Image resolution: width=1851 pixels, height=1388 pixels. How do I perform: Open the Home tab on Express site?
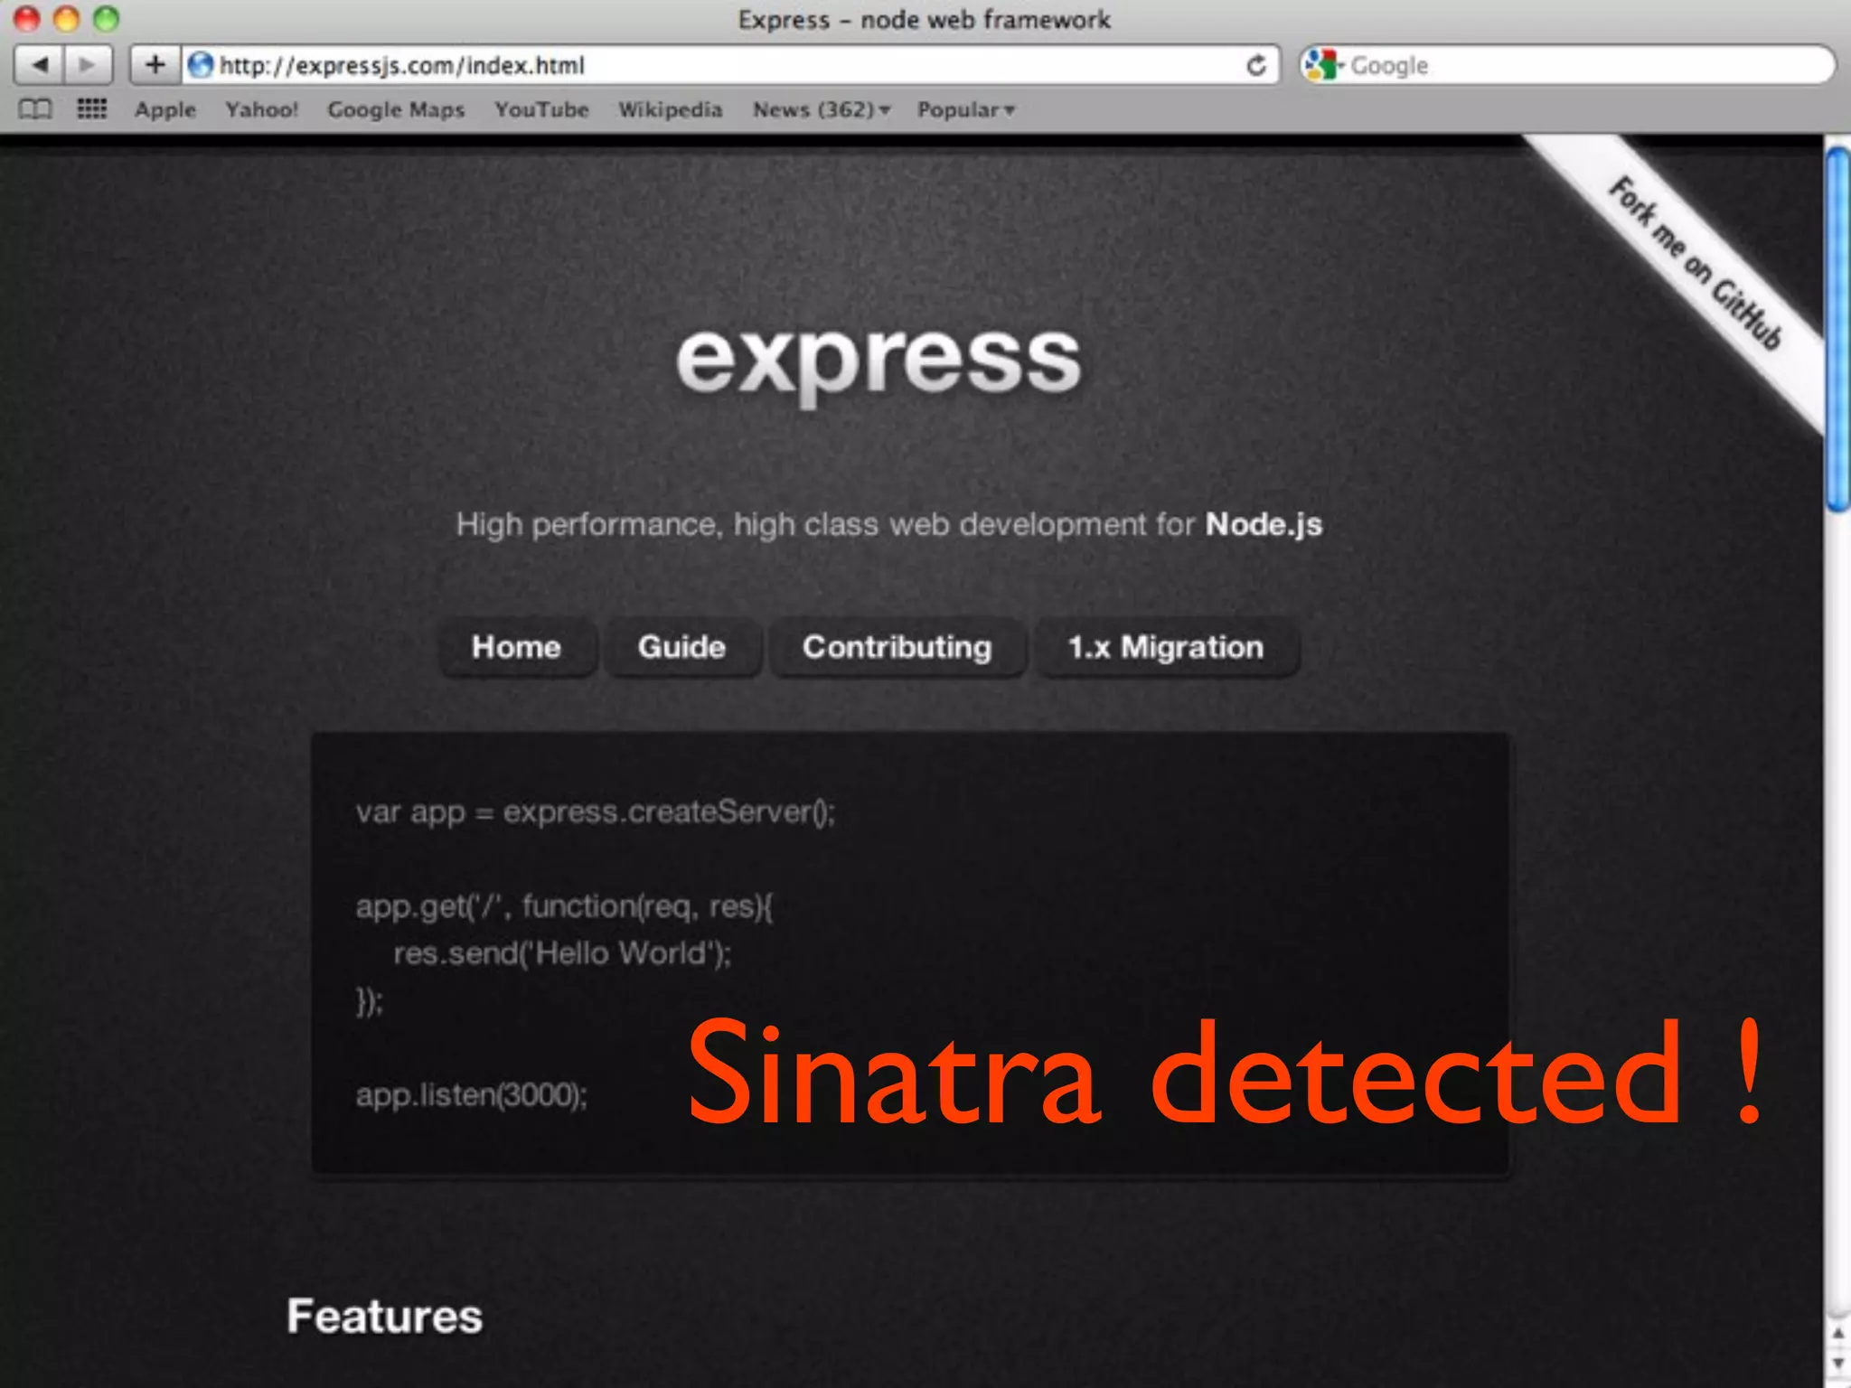(517, 647)
